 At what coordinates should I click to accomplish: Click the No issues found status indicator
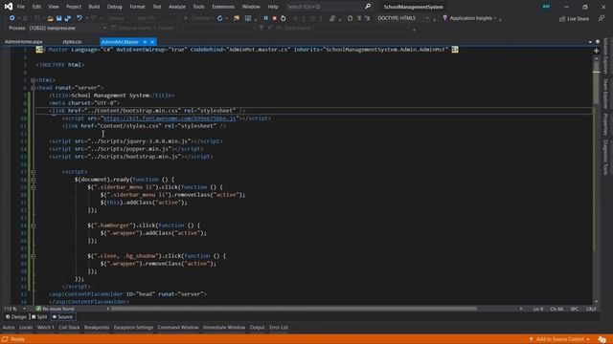point(56,309)
